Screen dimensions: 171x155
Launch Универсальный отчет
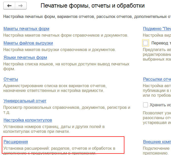pyautogui.click(x=25, y=101)
